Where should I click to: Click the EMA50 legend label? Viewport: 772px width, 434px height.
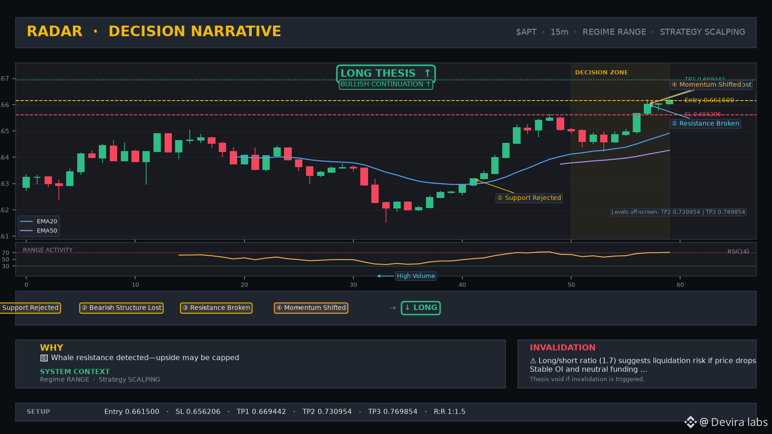tap(47, 231)
